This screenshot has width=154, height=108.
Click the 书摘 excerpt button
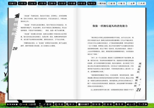72,4
